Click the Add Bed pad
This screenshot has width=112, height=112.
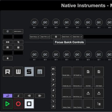88,82
